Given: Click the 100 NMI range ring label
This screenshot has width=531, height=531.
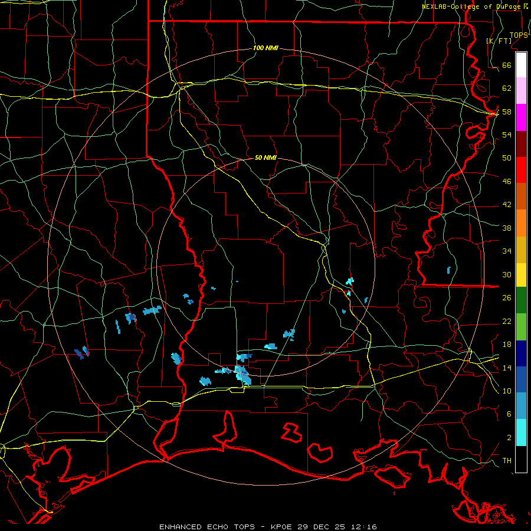Looking at the screenshot, I should coord(265,48).
